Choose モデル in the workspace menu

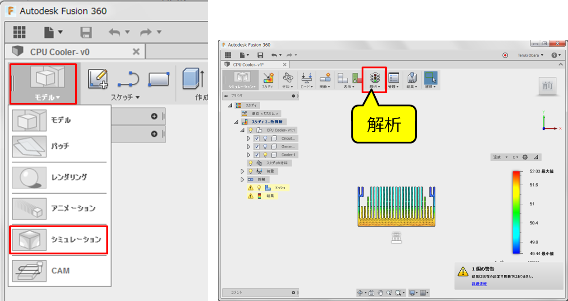[59, 120]
